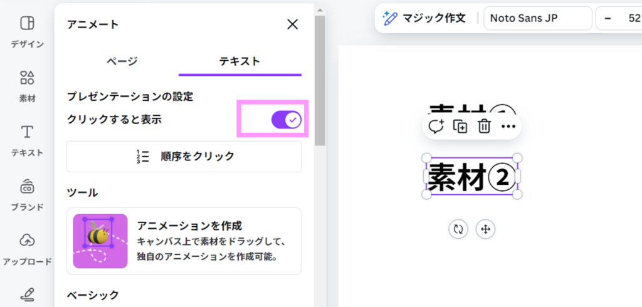This screenshot has width=642, height=307.
Task: Toggle off クリックすると表示 switch
Action: [287, 120]
